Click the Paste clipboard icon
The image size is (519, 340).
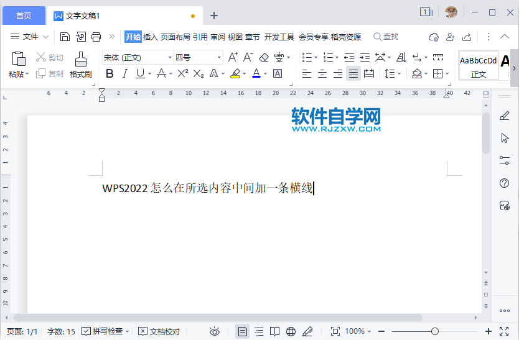point(19,59)
